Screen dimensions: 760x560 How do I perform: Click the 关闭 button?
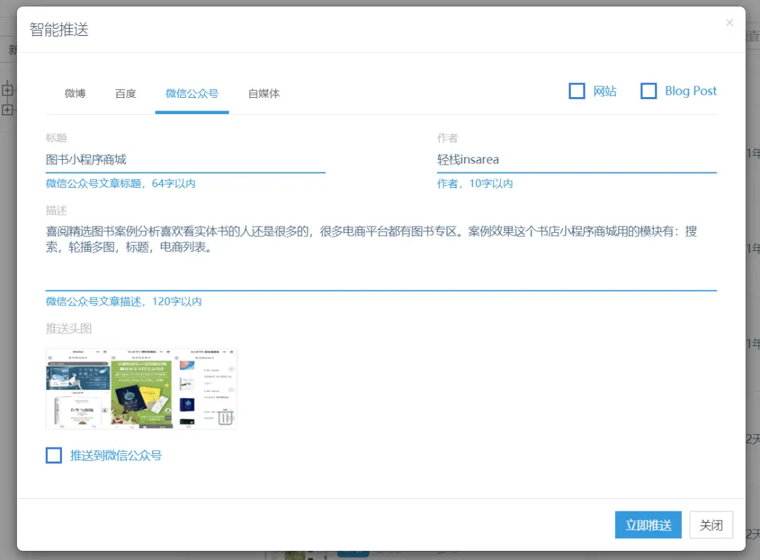[x=711, y=525]
